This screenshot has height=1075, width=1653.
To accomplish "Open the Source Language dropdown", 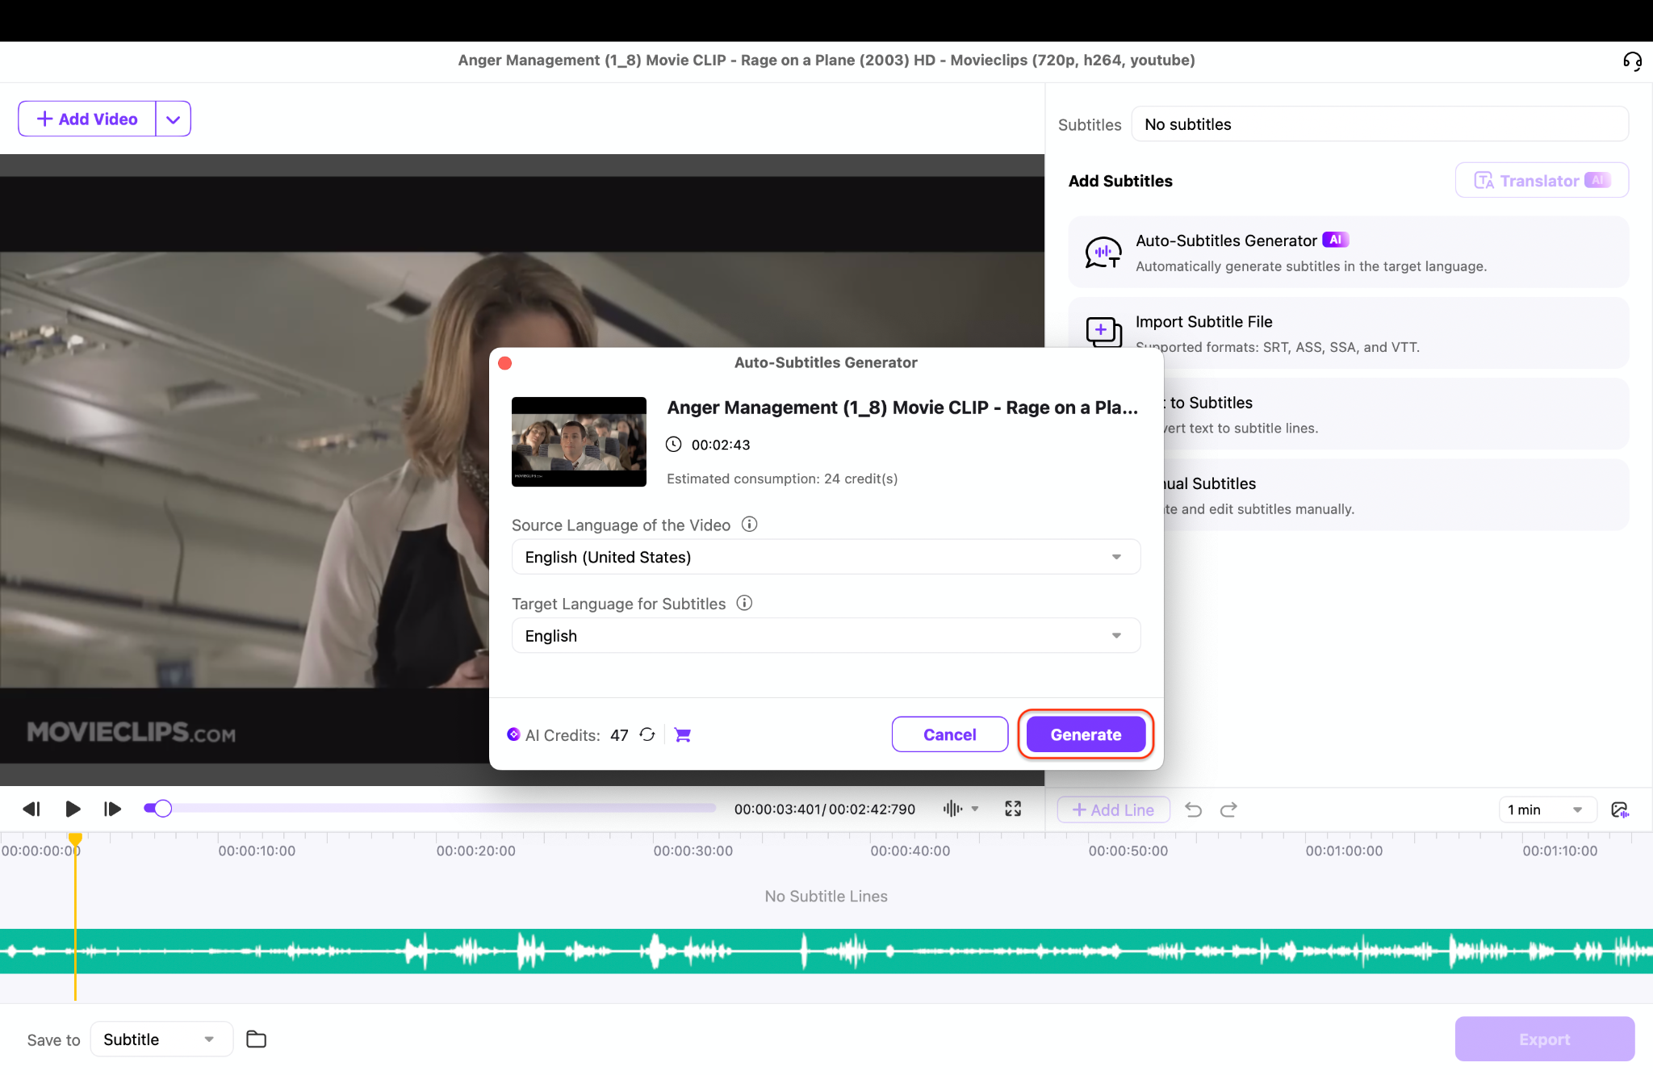I will [826, 557].
